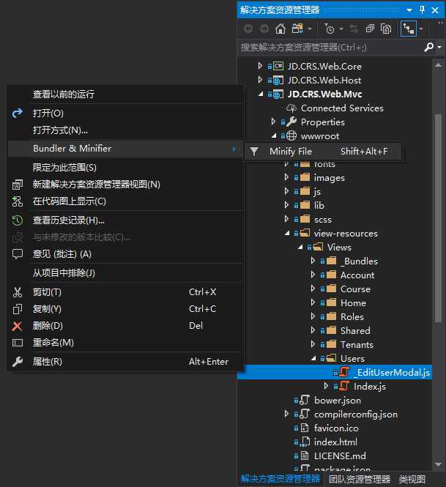Collapse the Users folder
This screenshot has height=487, width=446.
[313, 358]
